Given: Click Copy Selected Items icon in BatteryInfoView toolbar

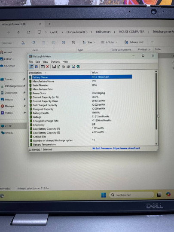Looking at the screenshot, I should pyautogui.click(x=64, y=67).
